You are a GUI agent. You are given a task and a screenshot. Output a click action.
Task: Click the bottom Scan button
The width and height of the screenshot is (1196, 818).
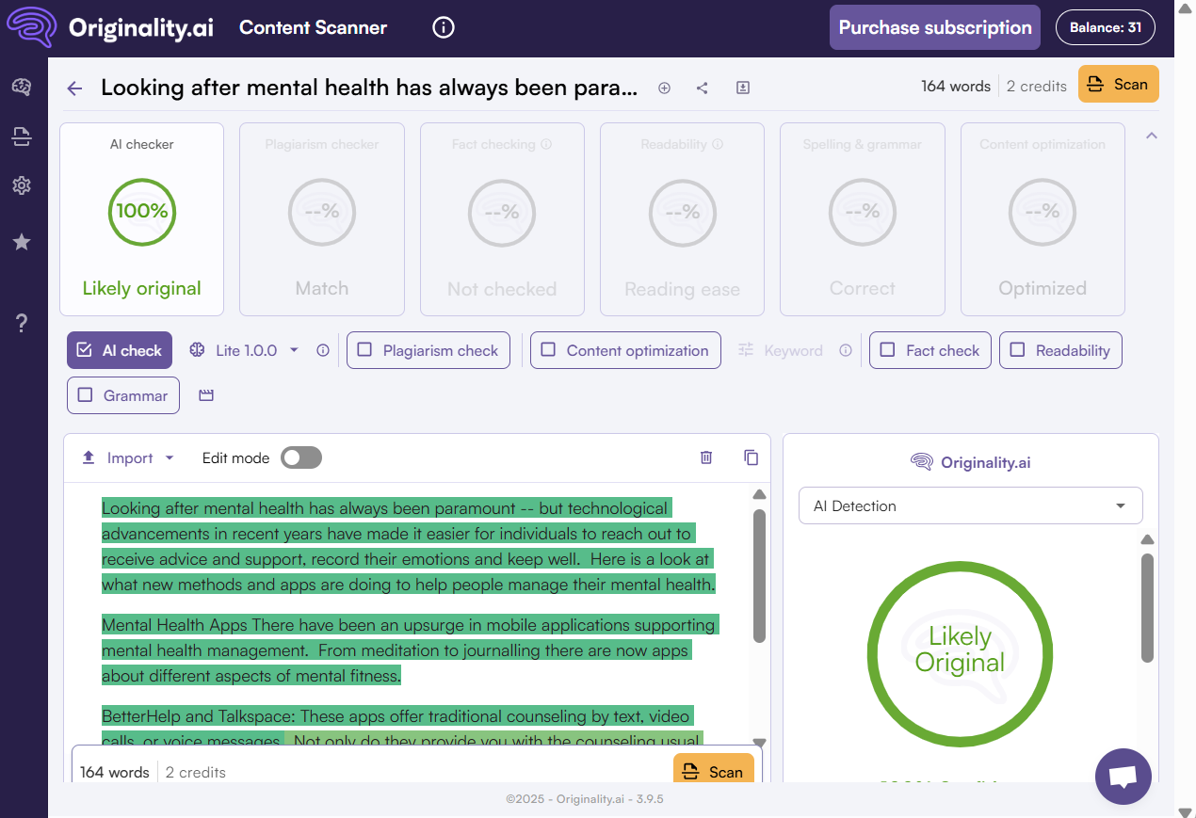pos(714,768)
